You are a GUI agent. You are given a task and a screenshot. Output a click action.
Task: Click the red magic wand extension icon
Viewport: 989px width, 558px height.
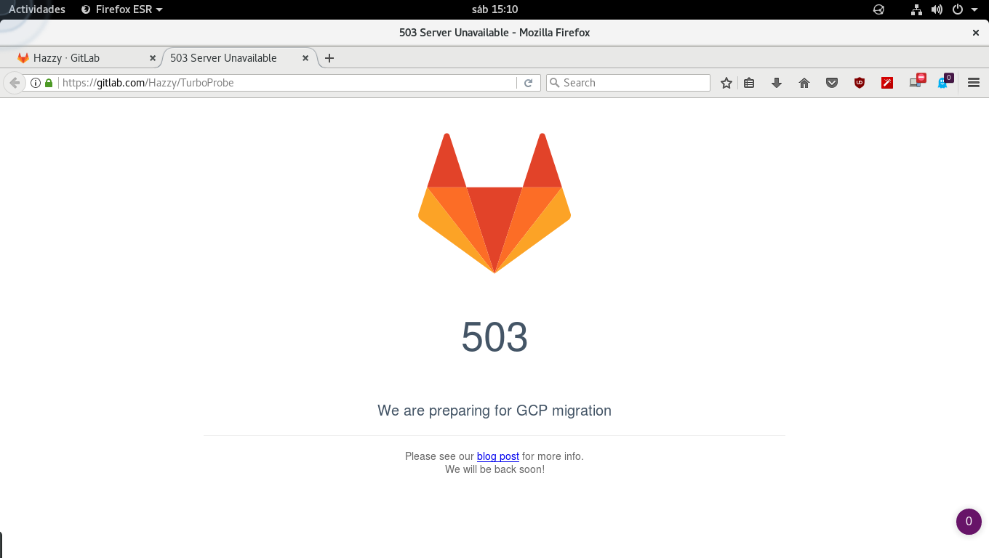click(x=887, y=83)
